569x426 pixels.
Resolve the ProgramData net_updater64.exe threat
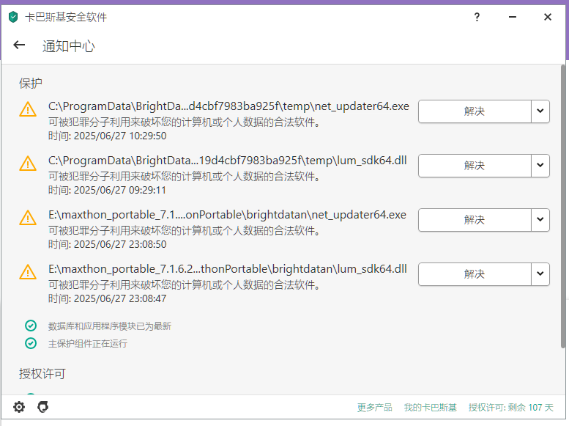click(475, 111)
